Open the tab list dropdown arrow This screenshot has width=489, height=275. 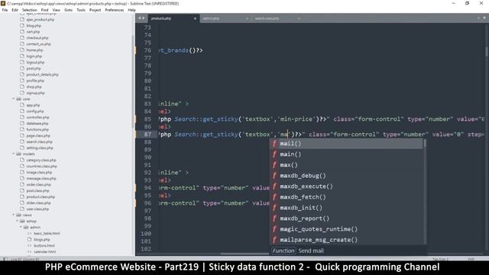point(484,18)
